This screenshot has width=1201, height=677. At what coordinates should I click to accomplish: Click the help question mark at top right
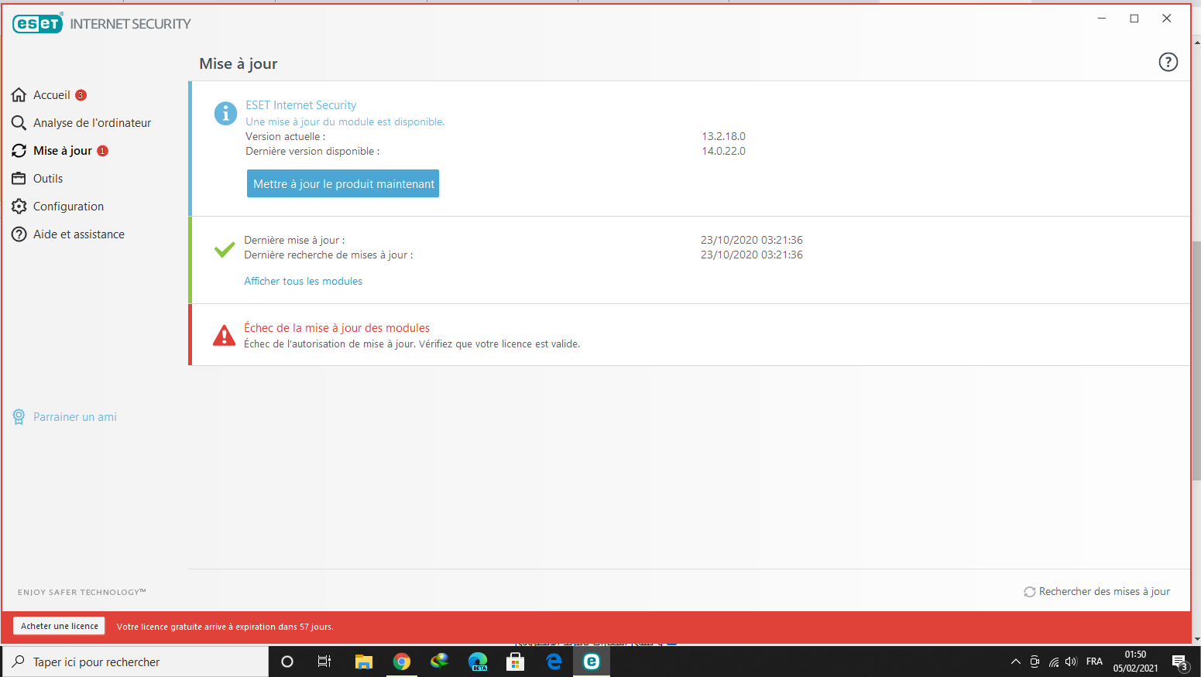(1168, 62)
